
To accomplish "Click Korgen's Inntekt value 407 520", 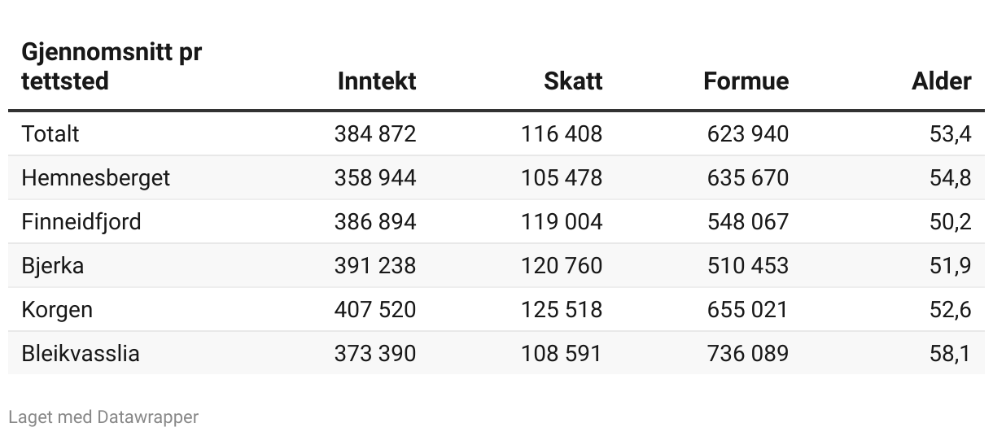I will point(375,309).
